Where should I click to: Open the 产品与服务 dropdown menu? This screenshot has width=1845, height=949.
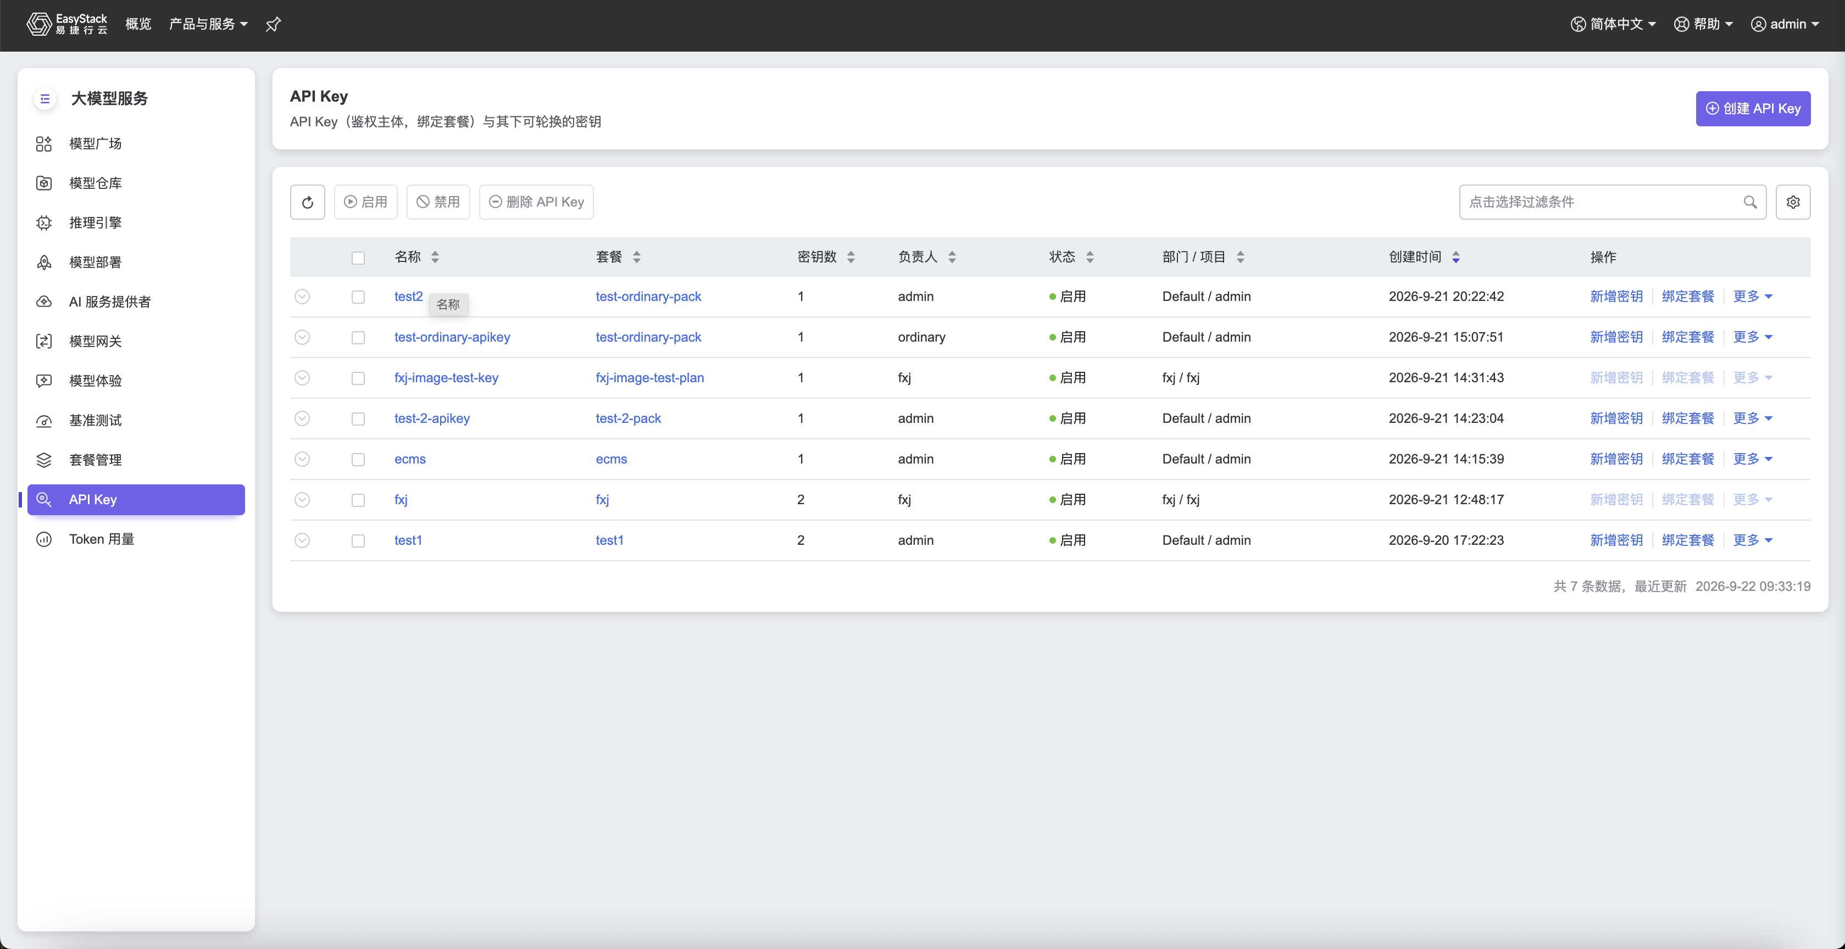[x=208, y=24]
